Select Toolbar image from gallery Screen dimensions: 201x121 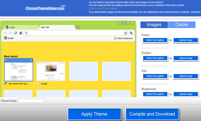click(x=155, y=58)
